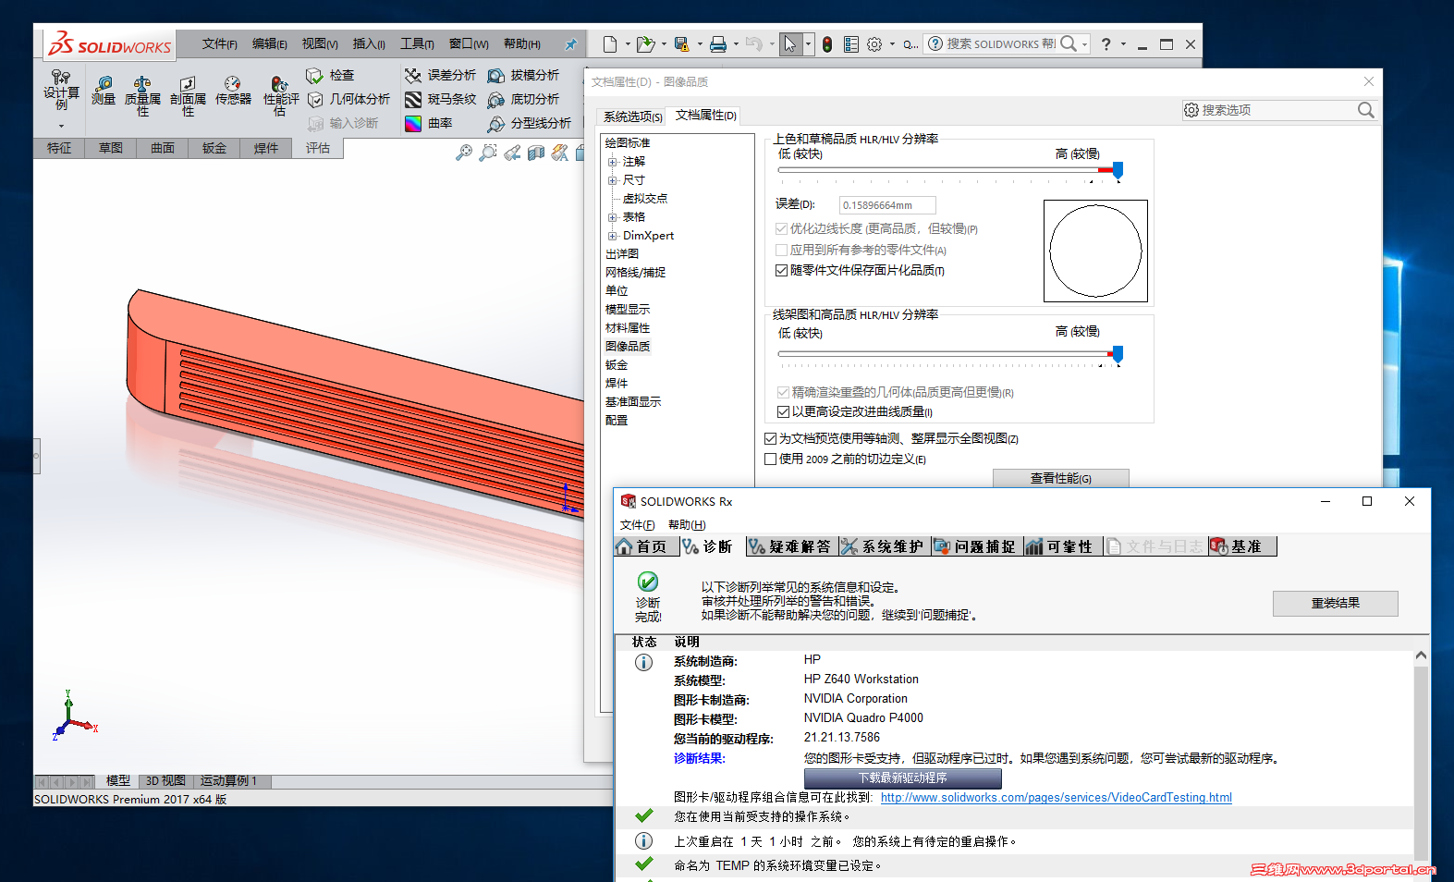
Task: Click the 下载最新驱动程序 button
Action: [903, 778]
